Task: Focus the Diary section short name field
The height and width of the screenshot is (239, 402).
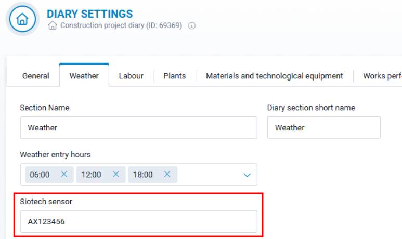Action: (x=324, y=128)
